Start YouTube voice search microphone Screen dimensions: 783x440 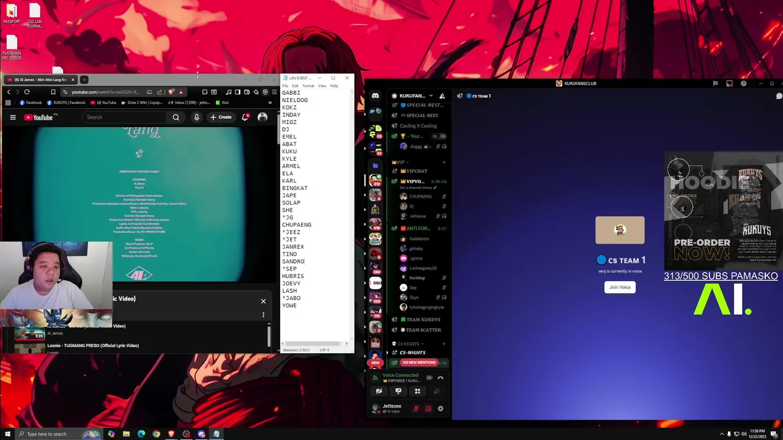pos(196,117)
